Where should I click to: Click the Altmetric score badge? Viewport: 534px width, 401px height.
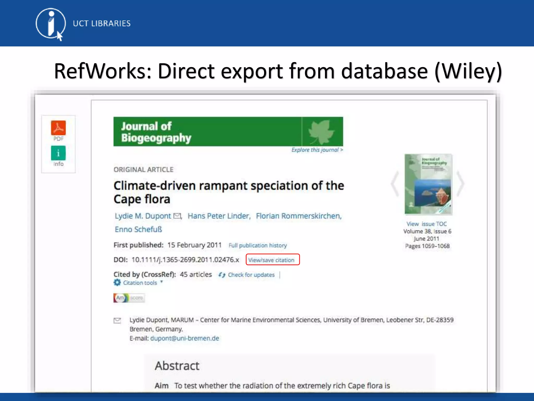pos(129,298)
